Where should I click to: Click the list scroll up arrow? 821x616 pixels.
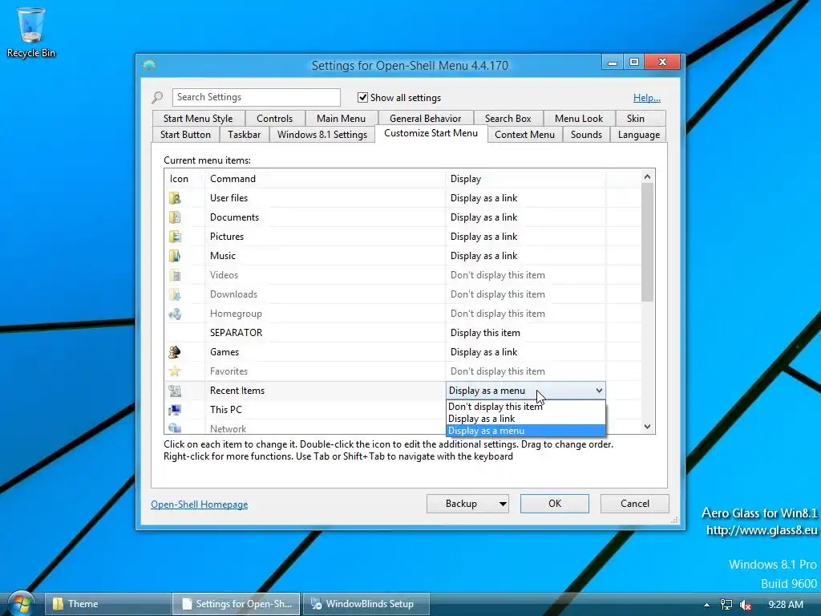tap(648, 177)
